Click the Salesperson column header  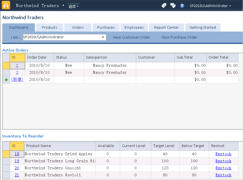click(x=110, y=57)
